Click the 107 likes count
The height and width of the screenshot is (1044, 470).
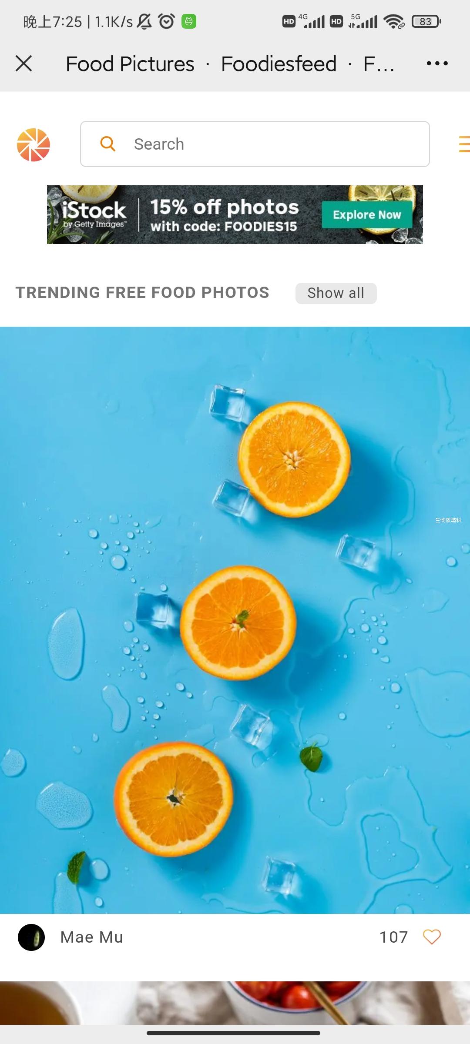pos(394,937)
